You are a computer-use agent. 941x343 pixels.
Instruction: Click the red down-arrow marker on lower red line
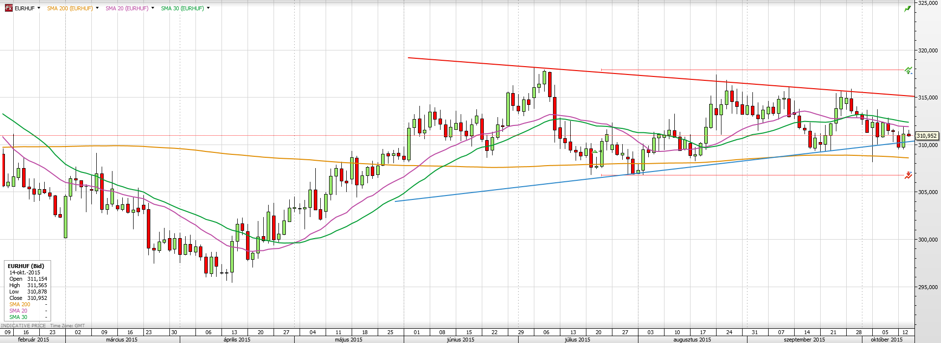point(909,175)
